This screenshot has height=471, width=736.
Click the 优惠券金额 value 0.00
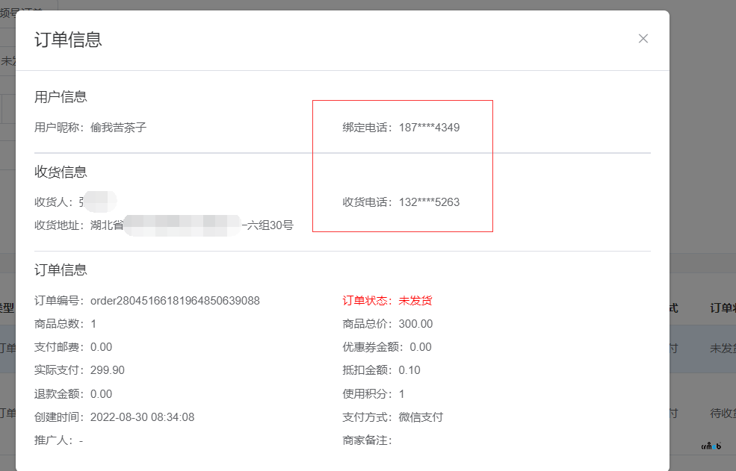pyautogui.click(x=420, y=347)
